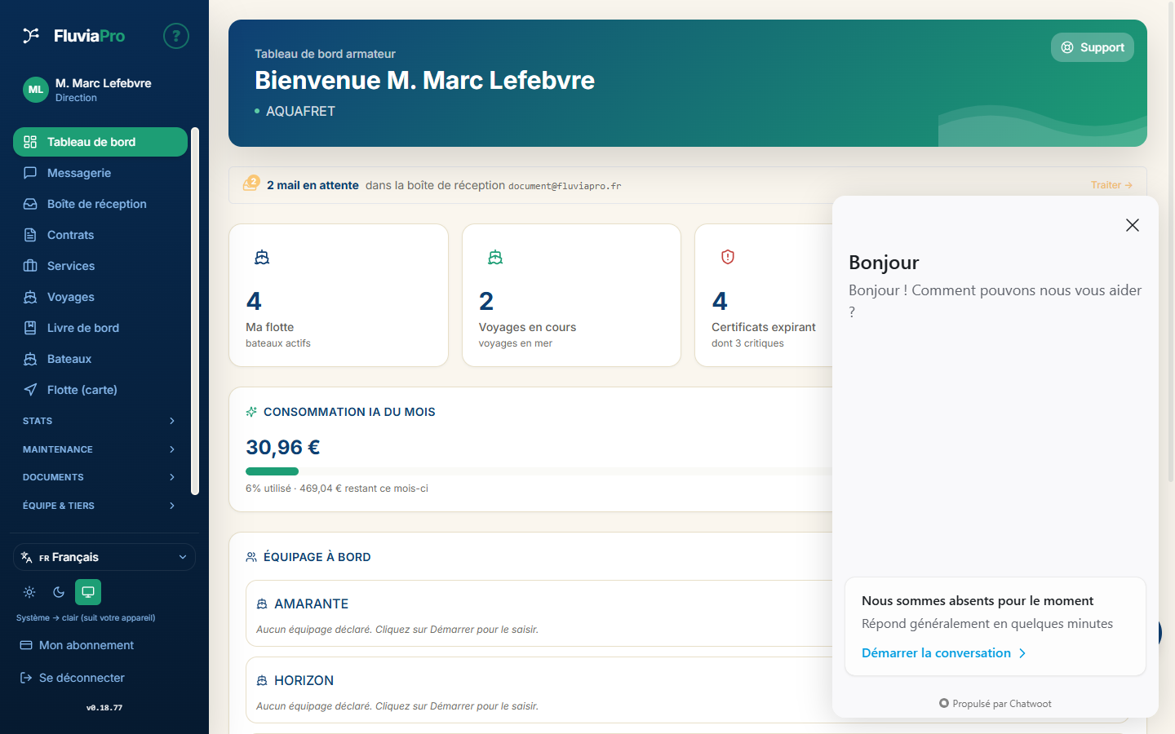The width and height of the screenshot is (1175, 734).
Task: Click the 30,96 € amount
Action: point(282,447)
